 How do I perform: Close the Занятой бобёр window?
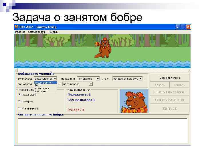click(188, 27)
